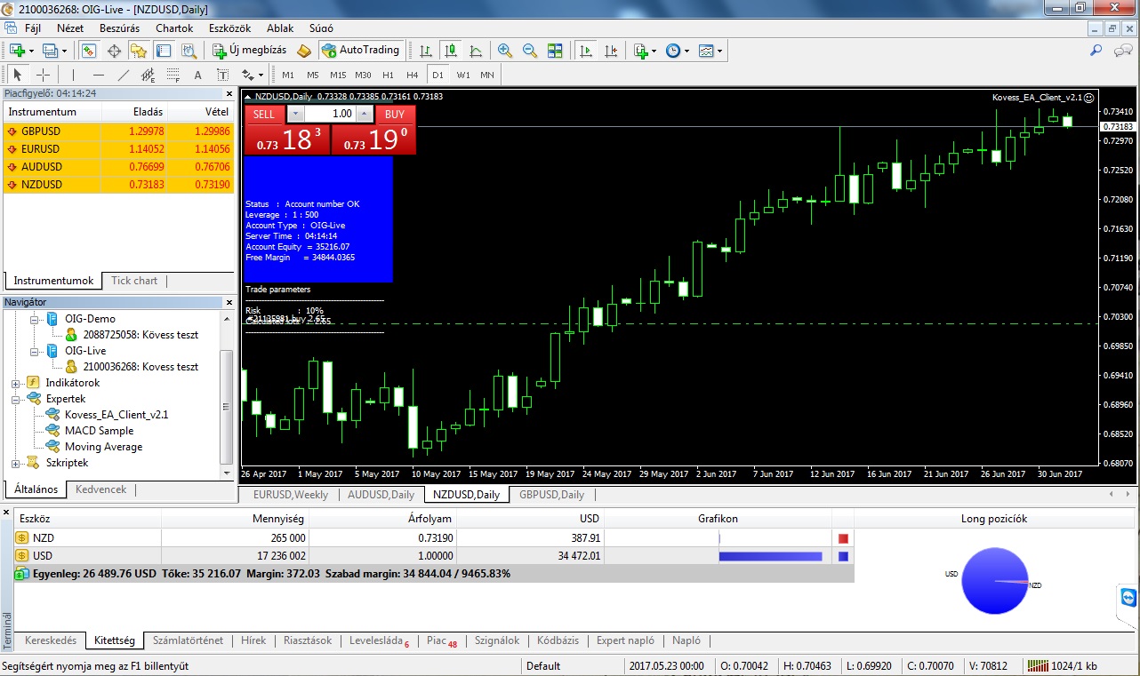Switch chart to candlestick display
The height and width of the screenshot is (676, 1140).
451,51
